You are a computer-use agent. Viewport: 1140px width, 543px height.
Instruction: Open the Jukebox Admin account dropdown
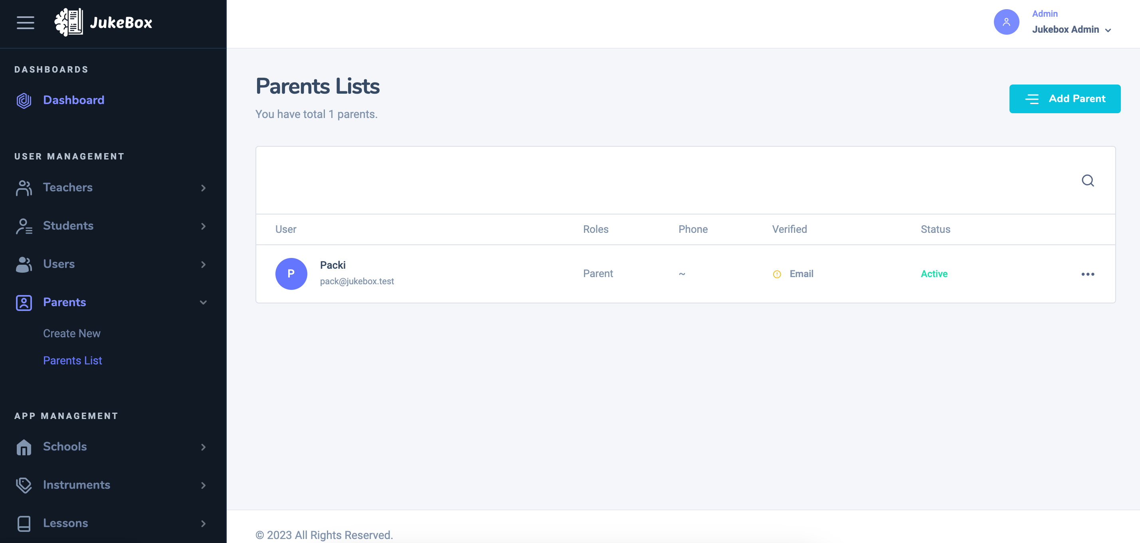1071,30
